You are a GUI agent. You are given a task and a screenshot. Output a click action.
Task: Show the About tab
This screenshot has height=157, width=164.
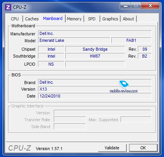click(x=128, y=19)
